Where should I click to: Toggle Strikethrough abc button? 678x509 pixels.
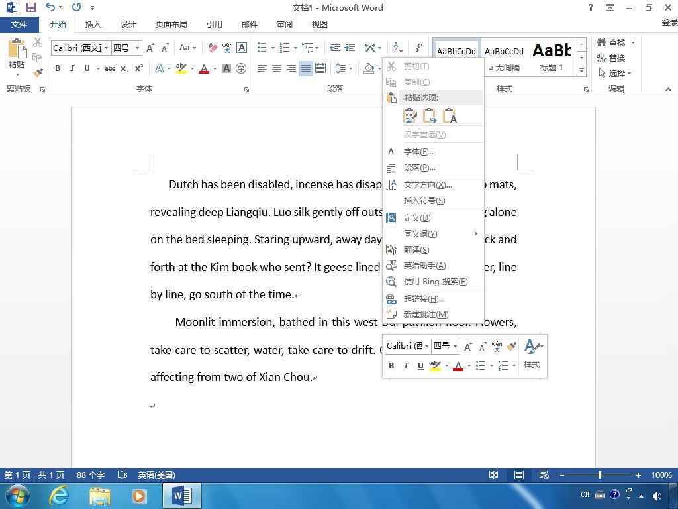point(110,68)
